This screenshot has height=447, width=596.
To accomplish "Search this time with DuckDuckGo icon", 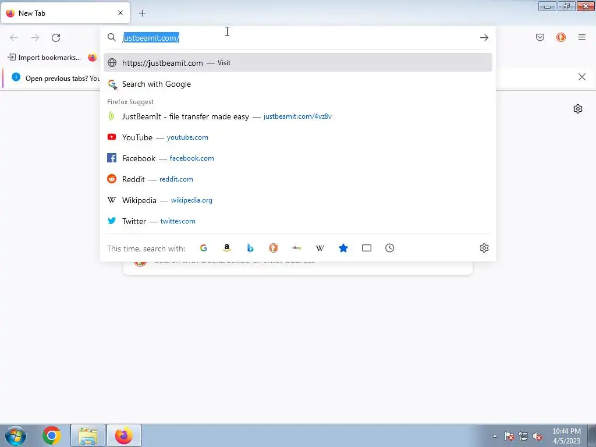I will [x=274, y=248].
